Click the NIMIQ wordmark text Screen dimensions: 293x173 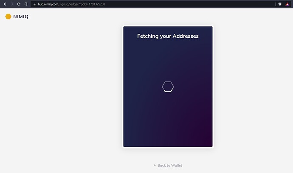pyautogui.click(x=21, y=17)
